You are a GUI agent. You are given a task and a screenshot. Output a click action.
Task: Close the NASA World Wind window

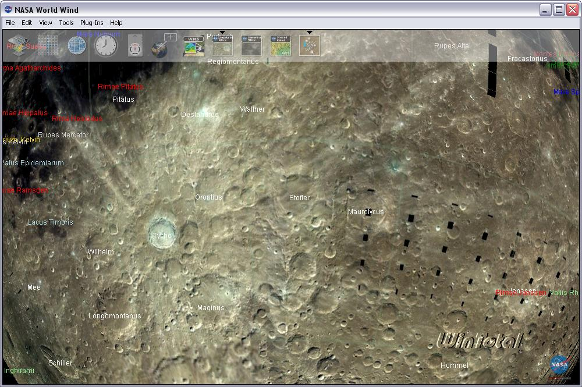[572, 10]
